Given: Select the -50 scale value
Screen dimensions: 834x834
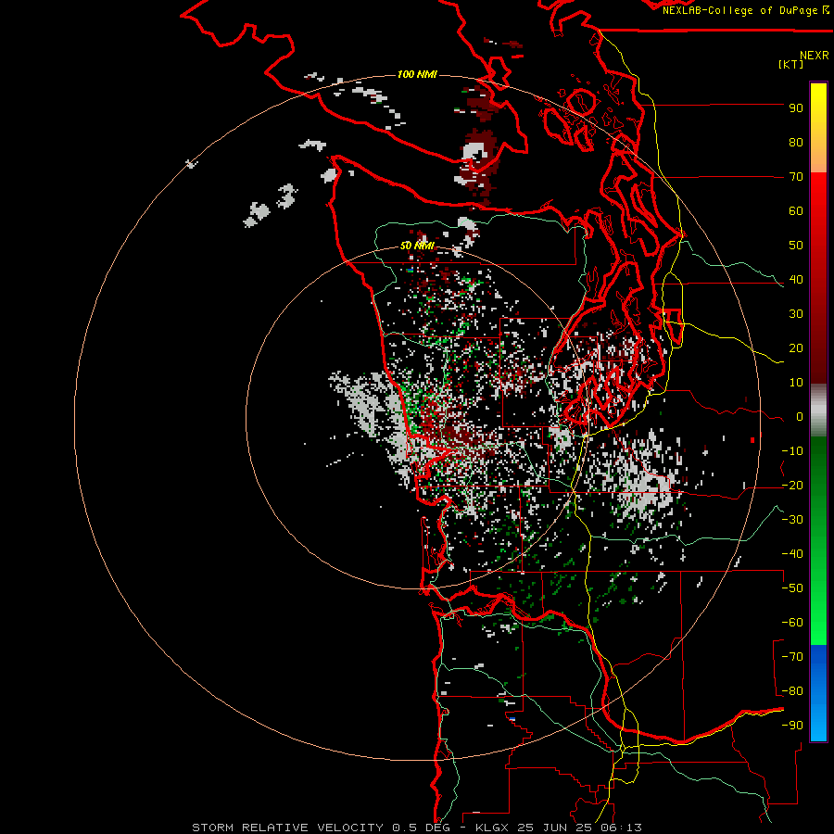Looking at the screenshot, I should coord(792,588).
